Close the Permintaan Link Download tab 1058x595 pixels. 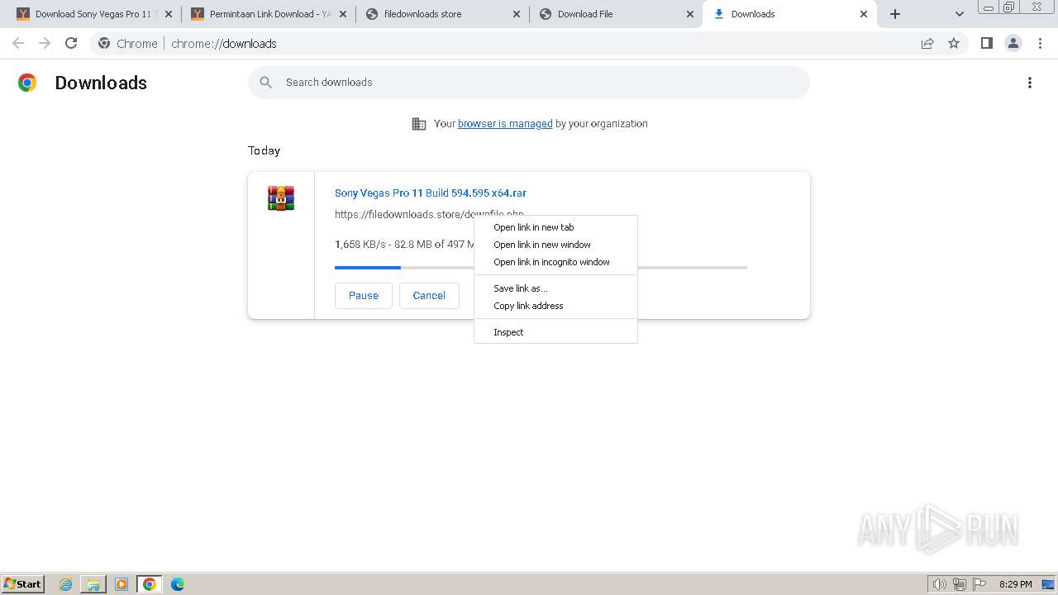343,14
